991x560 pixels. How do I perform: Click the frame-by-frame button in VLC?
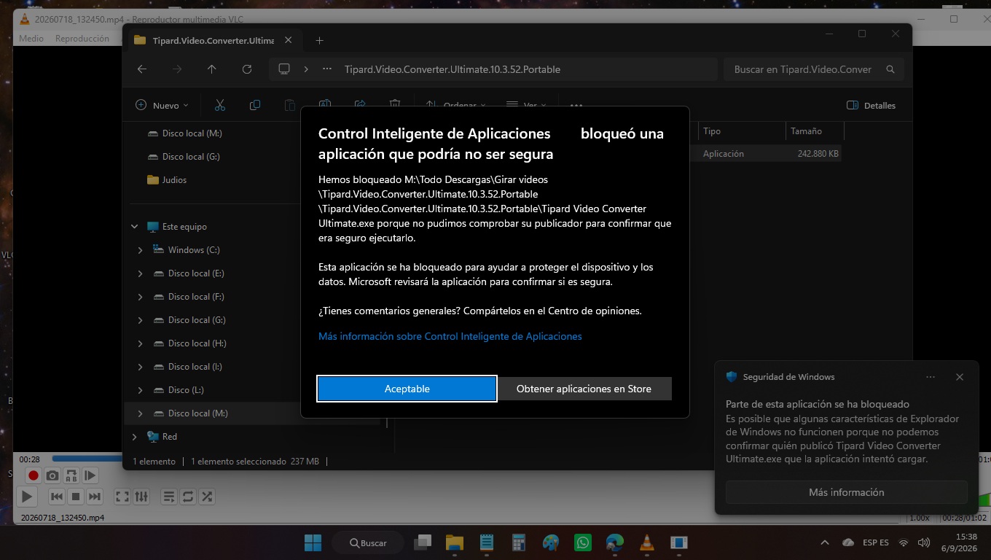[x=90, y=476]
